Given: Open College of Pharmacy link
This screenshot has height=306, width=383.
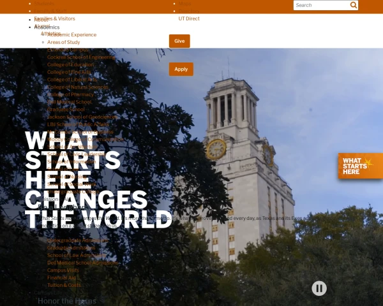Looking at the screenshot, I should click(x=70, y=94).
